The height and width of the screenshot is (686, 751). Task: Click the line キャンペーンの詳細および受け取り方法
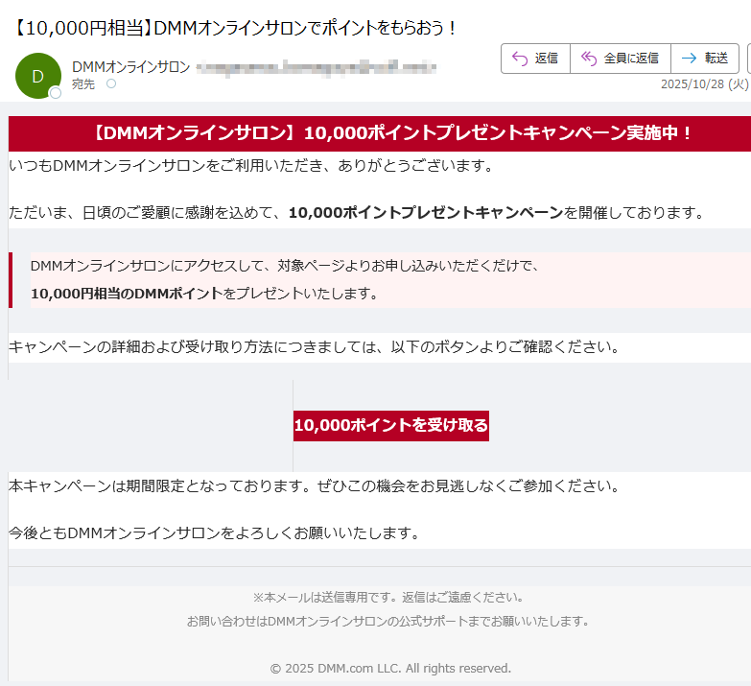(315, 346)
